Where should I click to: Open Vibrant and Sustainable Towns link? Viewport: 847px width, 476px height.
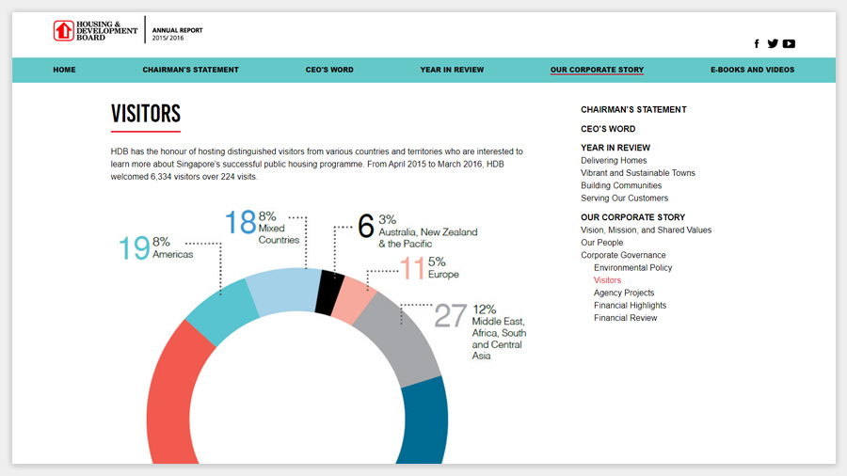[638, 173]
